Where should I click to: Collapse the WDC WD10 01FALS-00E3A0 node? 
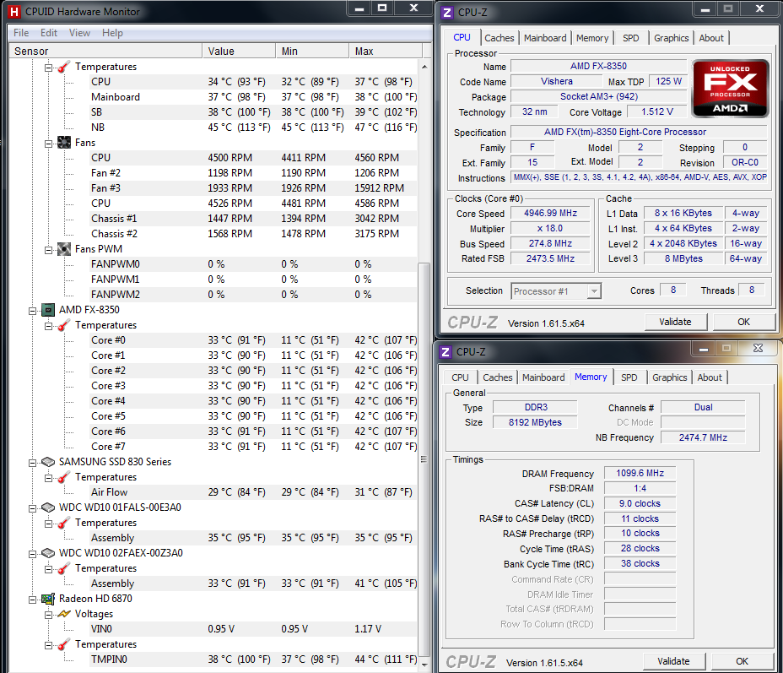coord(32,508)
